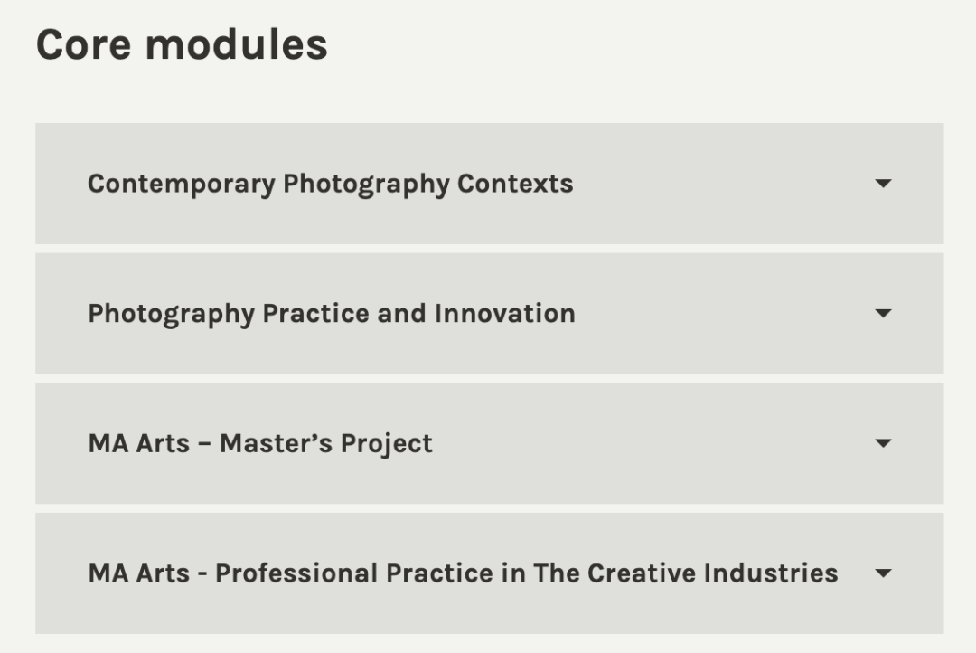Click the word Innovation in the second module

[x=504, y=314]
